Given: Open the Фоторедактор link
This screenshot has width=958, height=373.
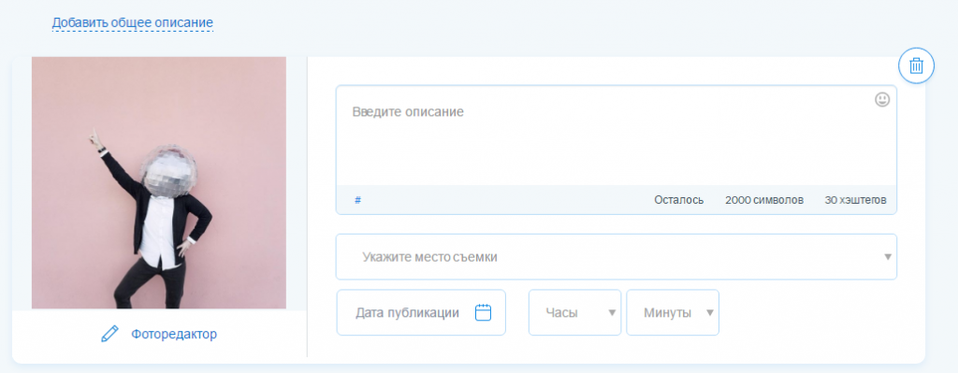Looking at the screenshot, I should [x=173, y=334].
